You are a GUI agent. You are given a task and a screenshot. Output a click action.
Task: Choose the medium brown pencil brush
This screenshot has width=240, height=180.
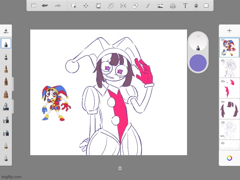click(x=6, y=81)
